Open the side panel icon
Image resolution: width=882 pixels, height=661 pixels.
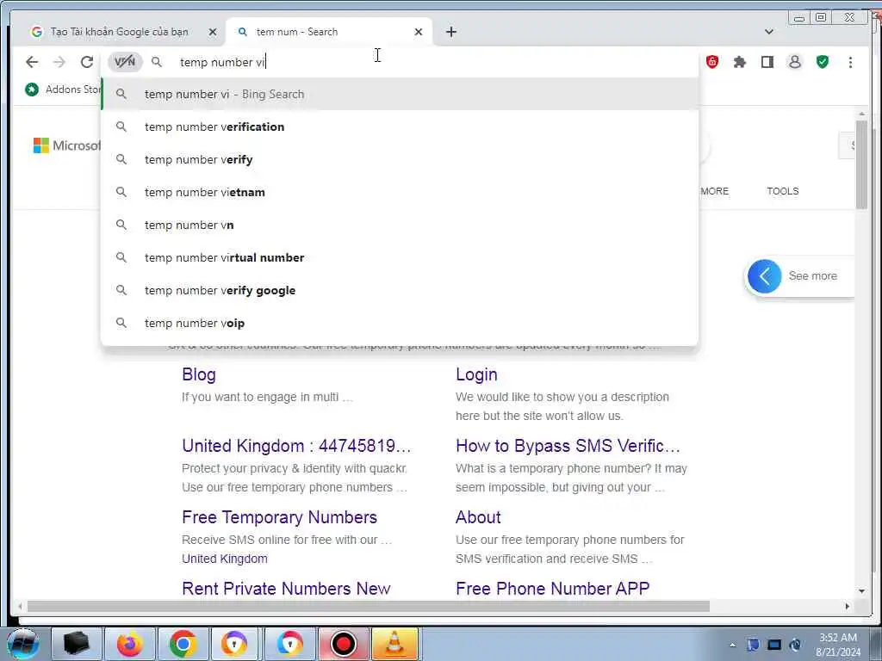[x=767, y=62]
